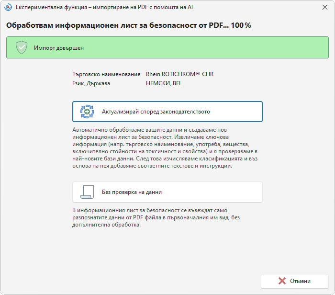Cancel with the 'Отмени' button
Image resolution: width=335 pixels, height=295 pixels.
tap(295, 281)
